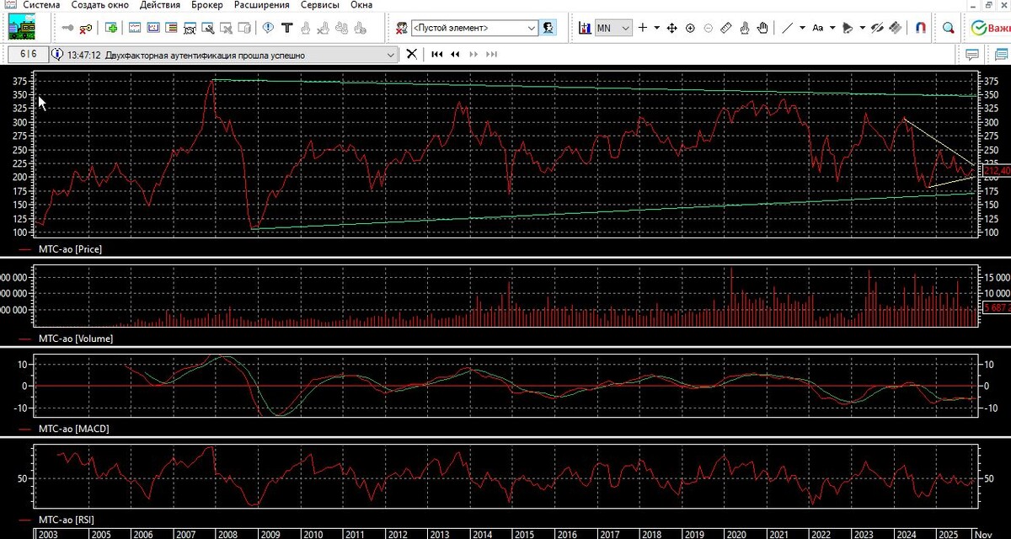Jump to last message button

492,55
